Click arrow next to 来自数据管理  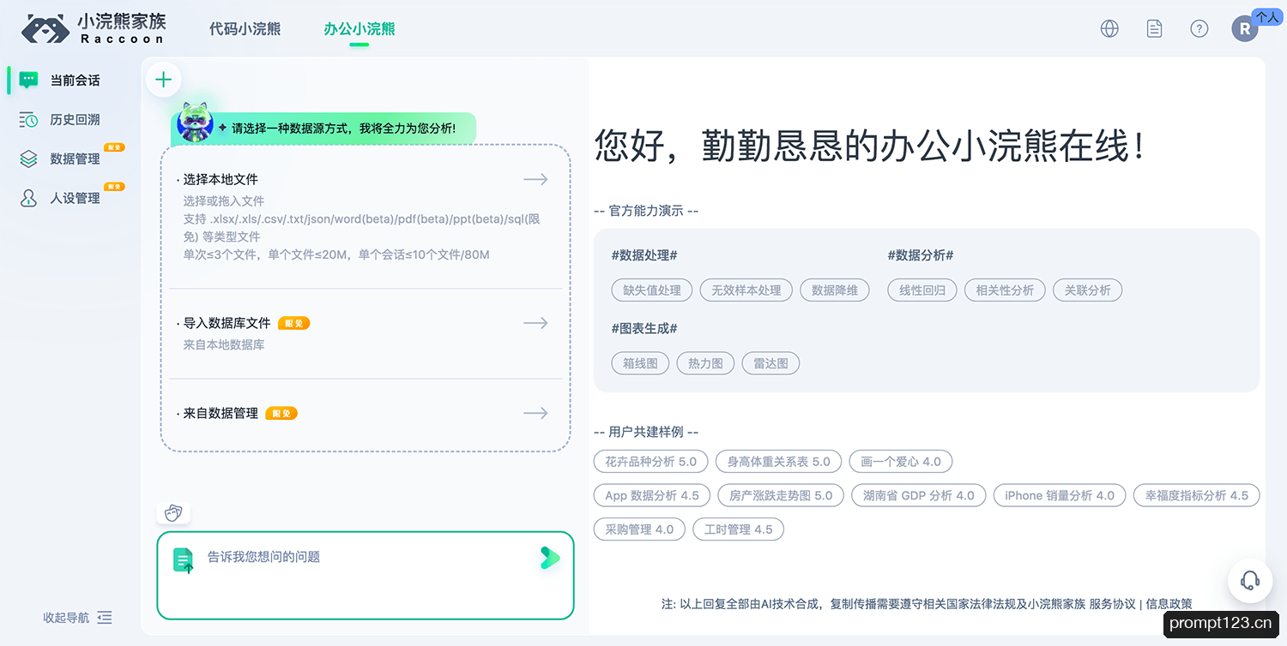point(535,413)
